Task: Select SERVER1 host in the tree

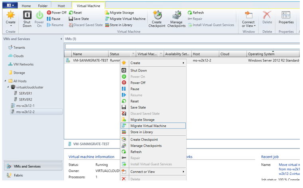Action: [23, 93]
